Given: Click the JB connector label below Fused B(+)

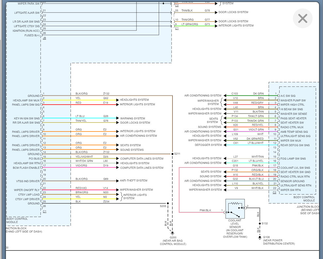Looking at the screenshot, I should tap(44, 38).
